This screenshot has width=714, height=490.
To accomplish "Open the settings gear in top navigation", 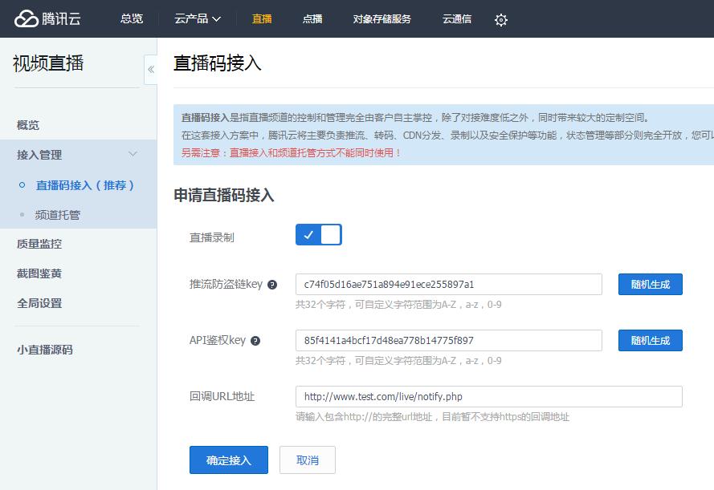I will (x=500, y=18).
